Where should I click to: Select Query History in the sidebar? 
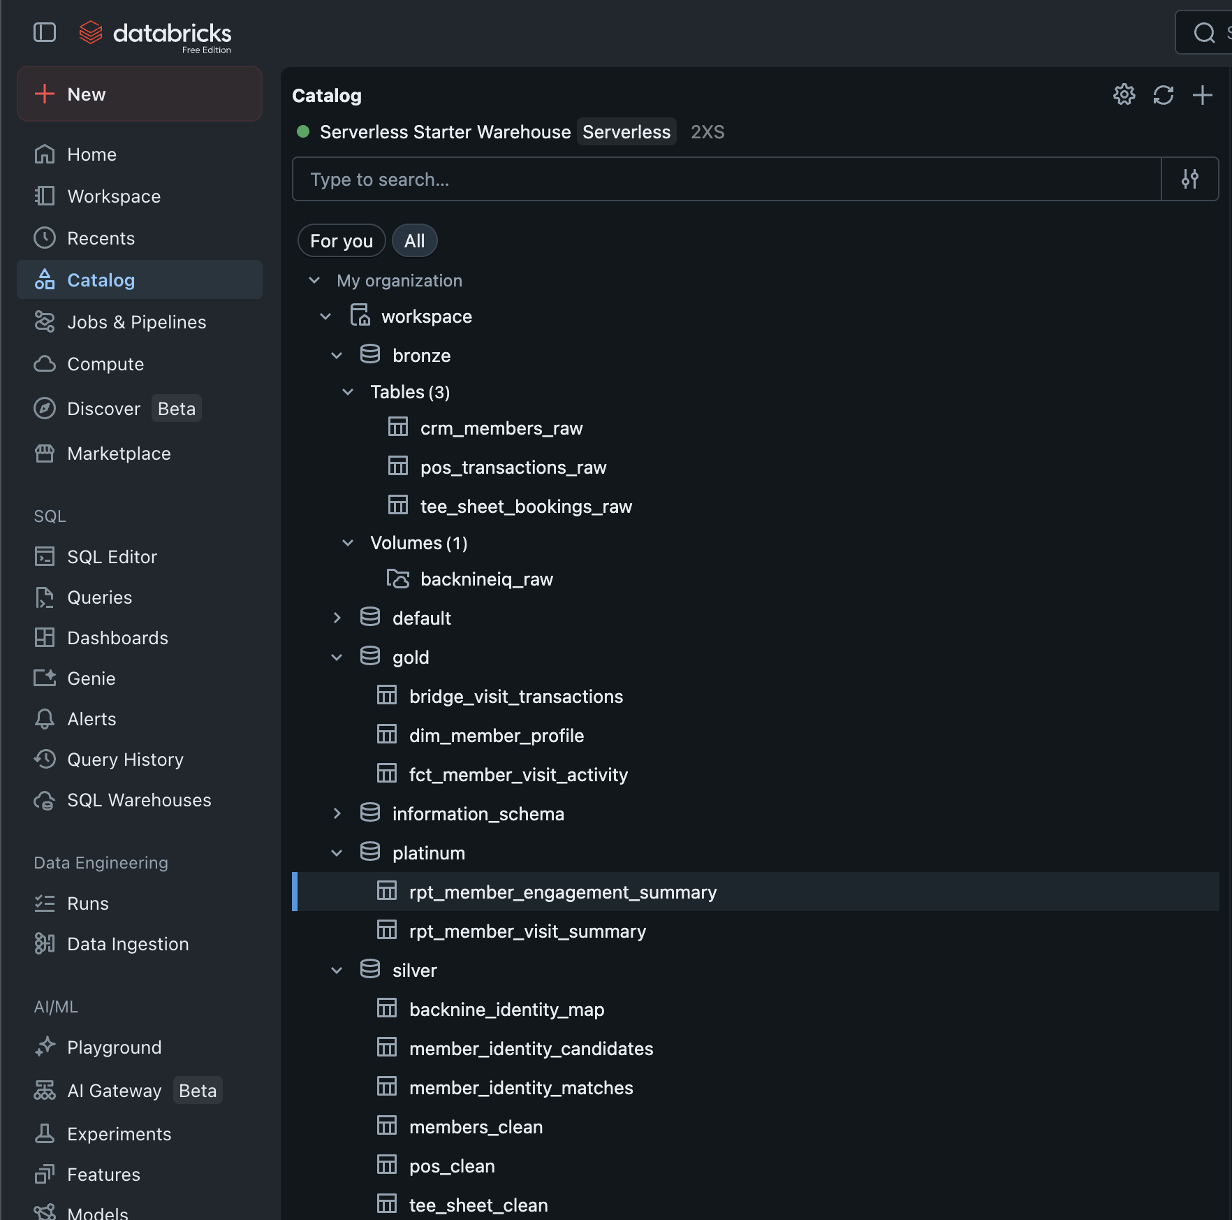click(x=125, y=759)
